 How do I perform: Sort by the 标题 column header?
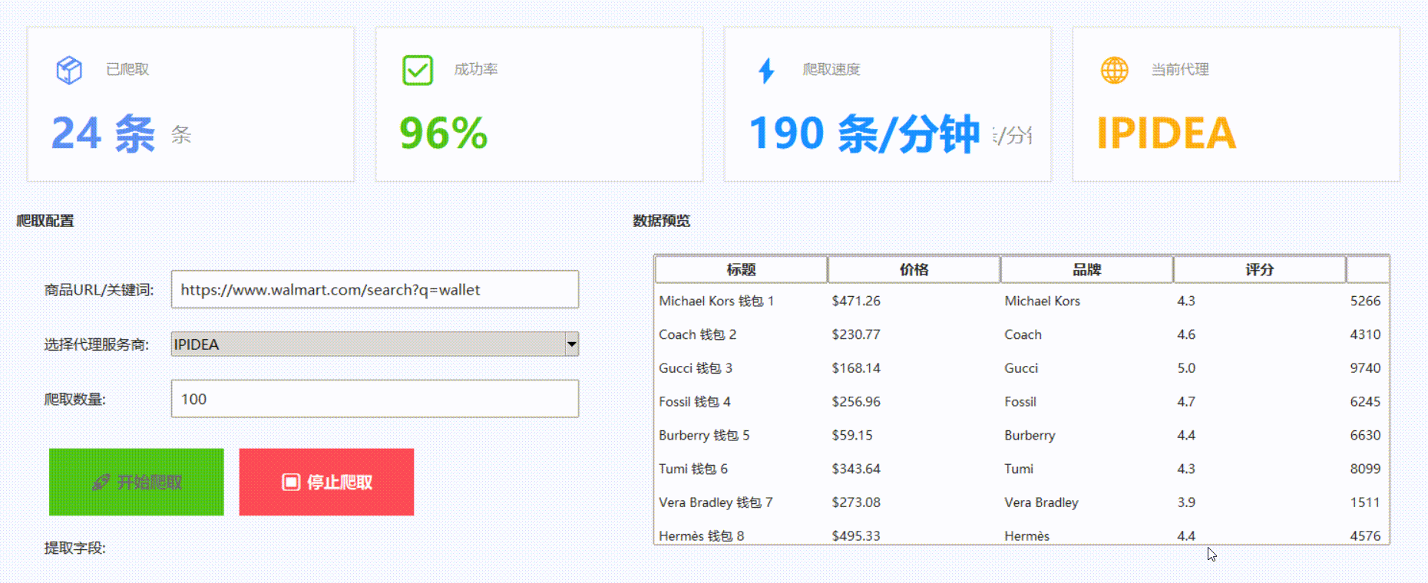741,269
